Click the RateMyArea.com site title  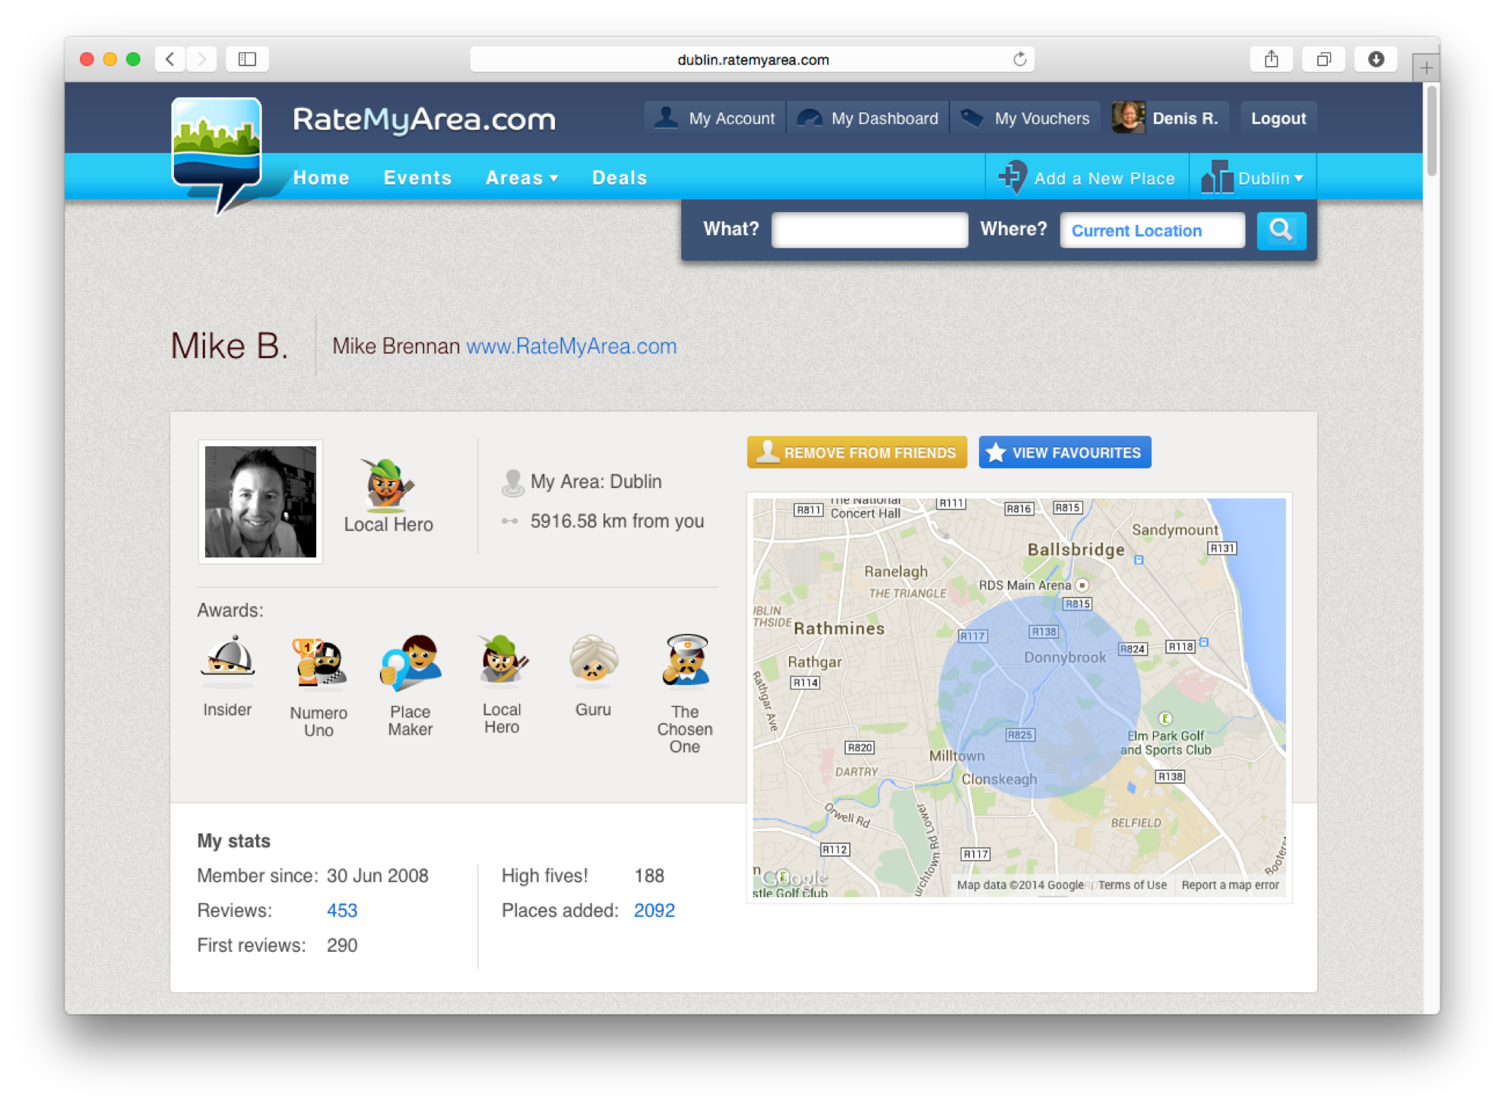[424, 119]
